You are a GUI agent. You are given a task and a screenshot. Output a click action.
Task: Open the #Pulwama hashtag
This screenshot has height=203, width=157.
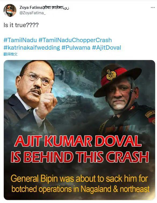click(x=76, y=48)
